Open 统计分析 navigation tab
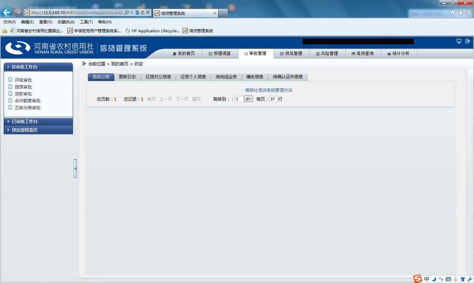The width and height of the screenshot is (474, 283). coord(399,53)
